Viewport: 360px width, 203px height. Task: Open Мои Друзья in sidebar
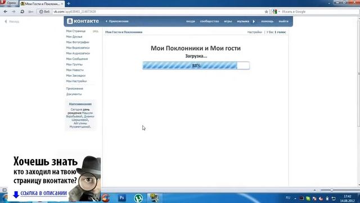(74, 37)
